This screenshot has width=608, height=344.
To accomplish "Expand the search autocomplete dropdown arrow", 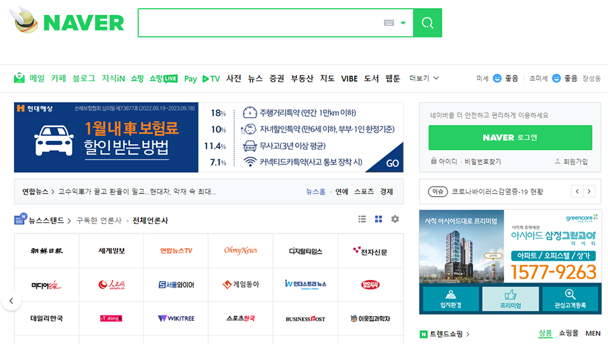I will pos(403,23).
